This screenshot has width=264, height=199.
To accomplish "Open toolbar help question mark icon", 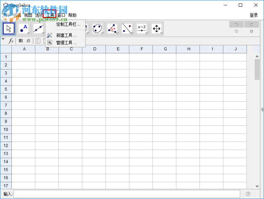I will tap(236, 31).
